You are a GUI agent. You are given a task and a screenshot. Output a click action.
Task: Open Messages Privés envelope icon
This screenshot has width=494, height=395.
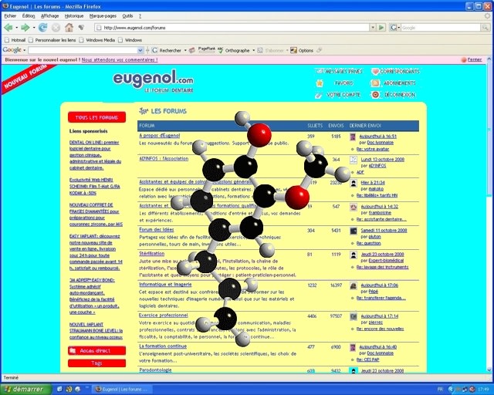point(320,71)
